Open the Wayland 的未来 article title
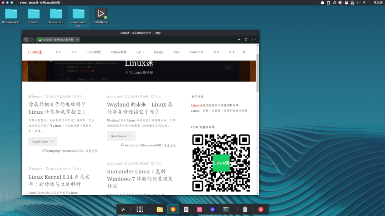Screen dimensions: 385x216 pos(140,108)
